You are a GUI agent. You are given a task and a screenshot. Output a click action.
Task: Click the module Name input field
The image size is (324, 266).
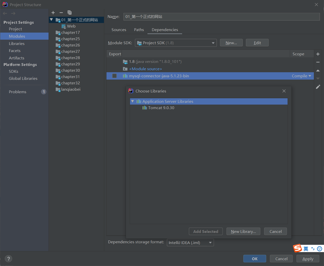[x=222, y=17]
